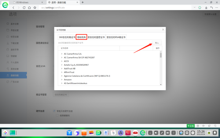Open 标签设置 in the sidebar
The width and height of the screenshot is (220, 138).
[13, 37]
